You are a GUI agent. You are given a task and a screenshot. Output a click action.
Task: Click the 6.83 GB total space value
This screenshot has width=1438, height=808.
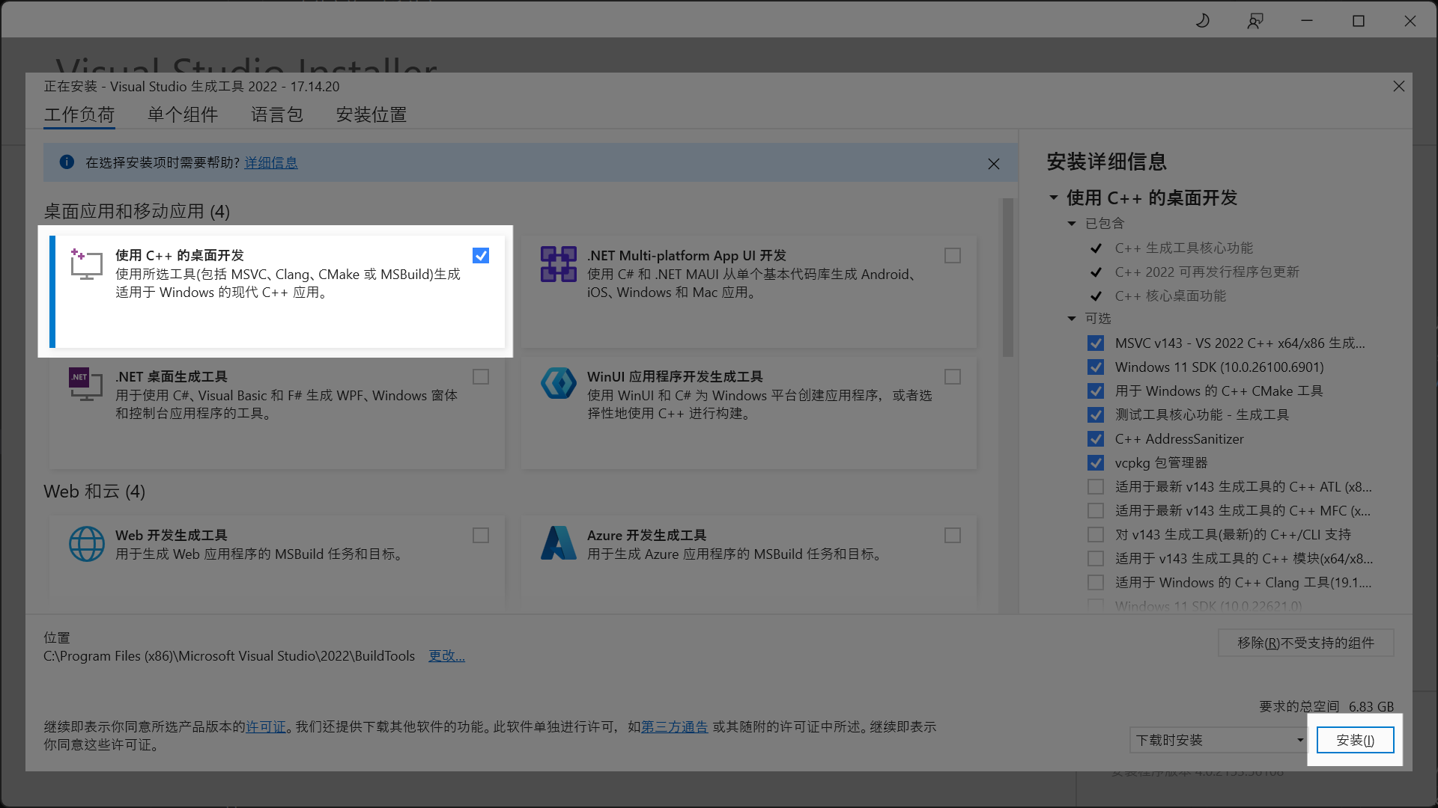[1371, 707]
